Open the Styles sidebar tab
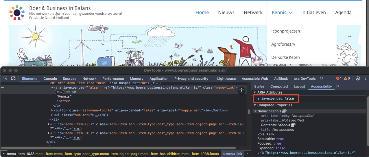Viewport: 369px width, 157px height. [259, 86]
